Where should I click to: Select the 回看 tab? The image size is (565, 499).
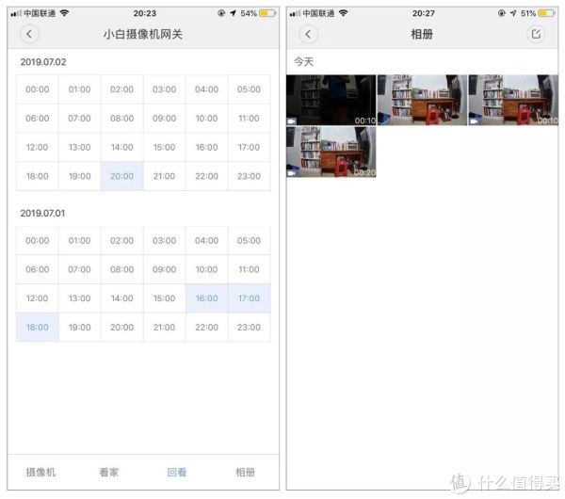pos(177,472)
